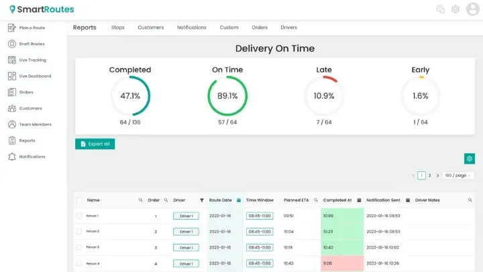Image resolution: width=483 pixels, height=272 pixels.
Task: Click the On Time 89.1% progress ring
Action: coord(227,95)
